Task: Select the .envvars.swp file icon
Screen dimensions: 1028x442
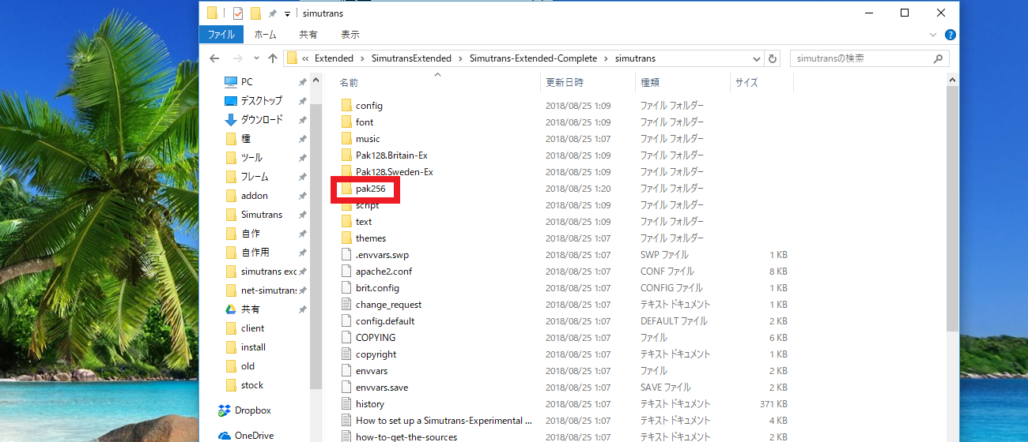Action: click(x=346, y=255)
